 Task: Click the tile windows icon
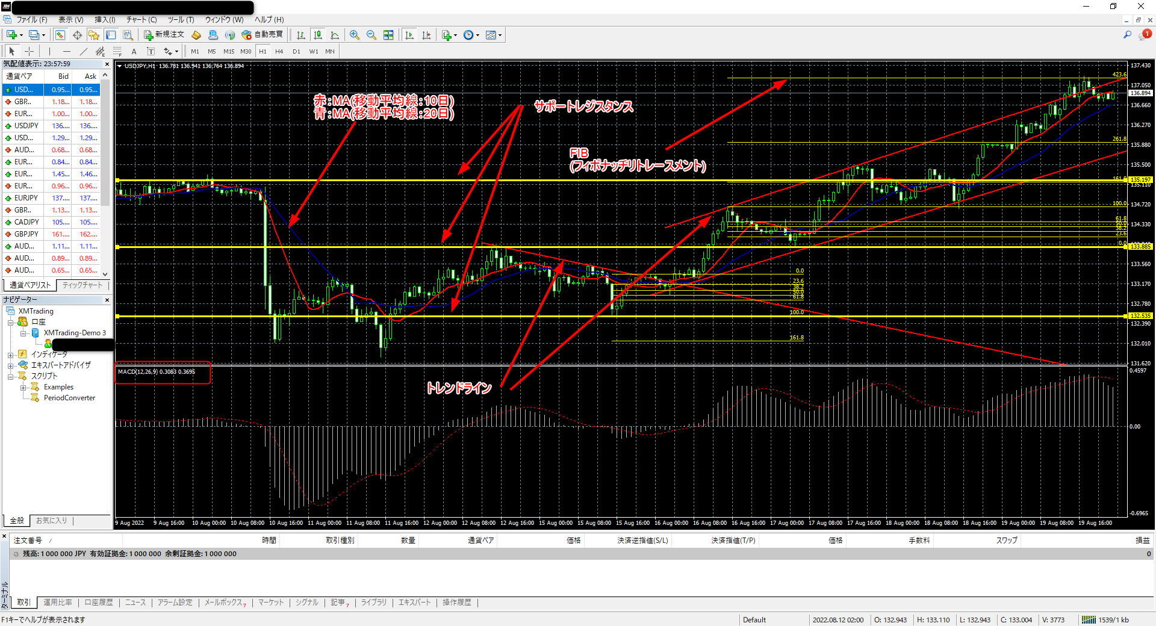point(388,35)
